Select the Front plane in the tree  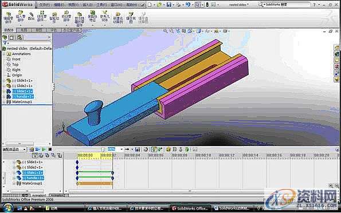[16, 59]
